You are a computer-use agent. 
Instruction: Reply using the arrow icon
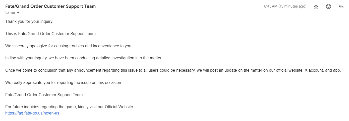tap(341, 7)
